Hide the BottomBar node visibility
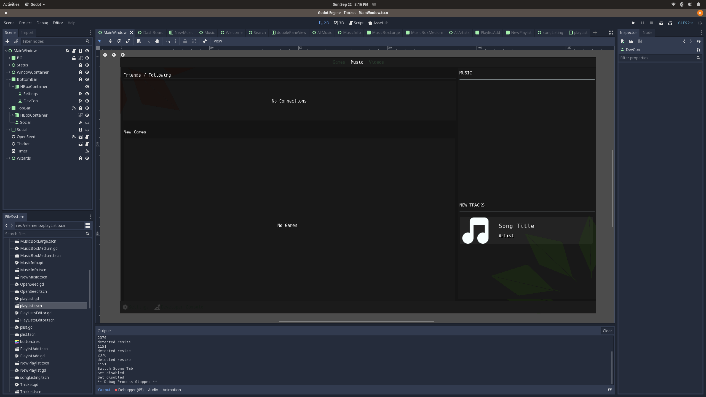The image size is (706, 397). [x=87, y=79]
